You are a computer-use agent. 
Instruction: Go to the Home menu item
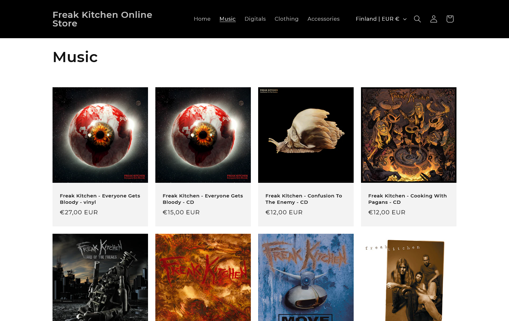click(202, 19)
